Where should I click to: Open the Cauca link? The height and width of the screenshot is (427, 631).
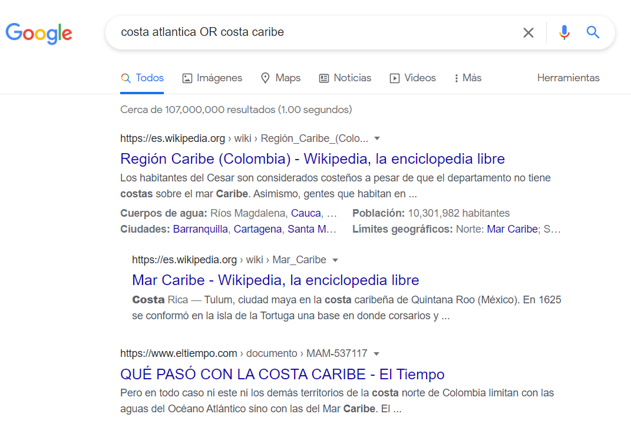pos(306,213)
